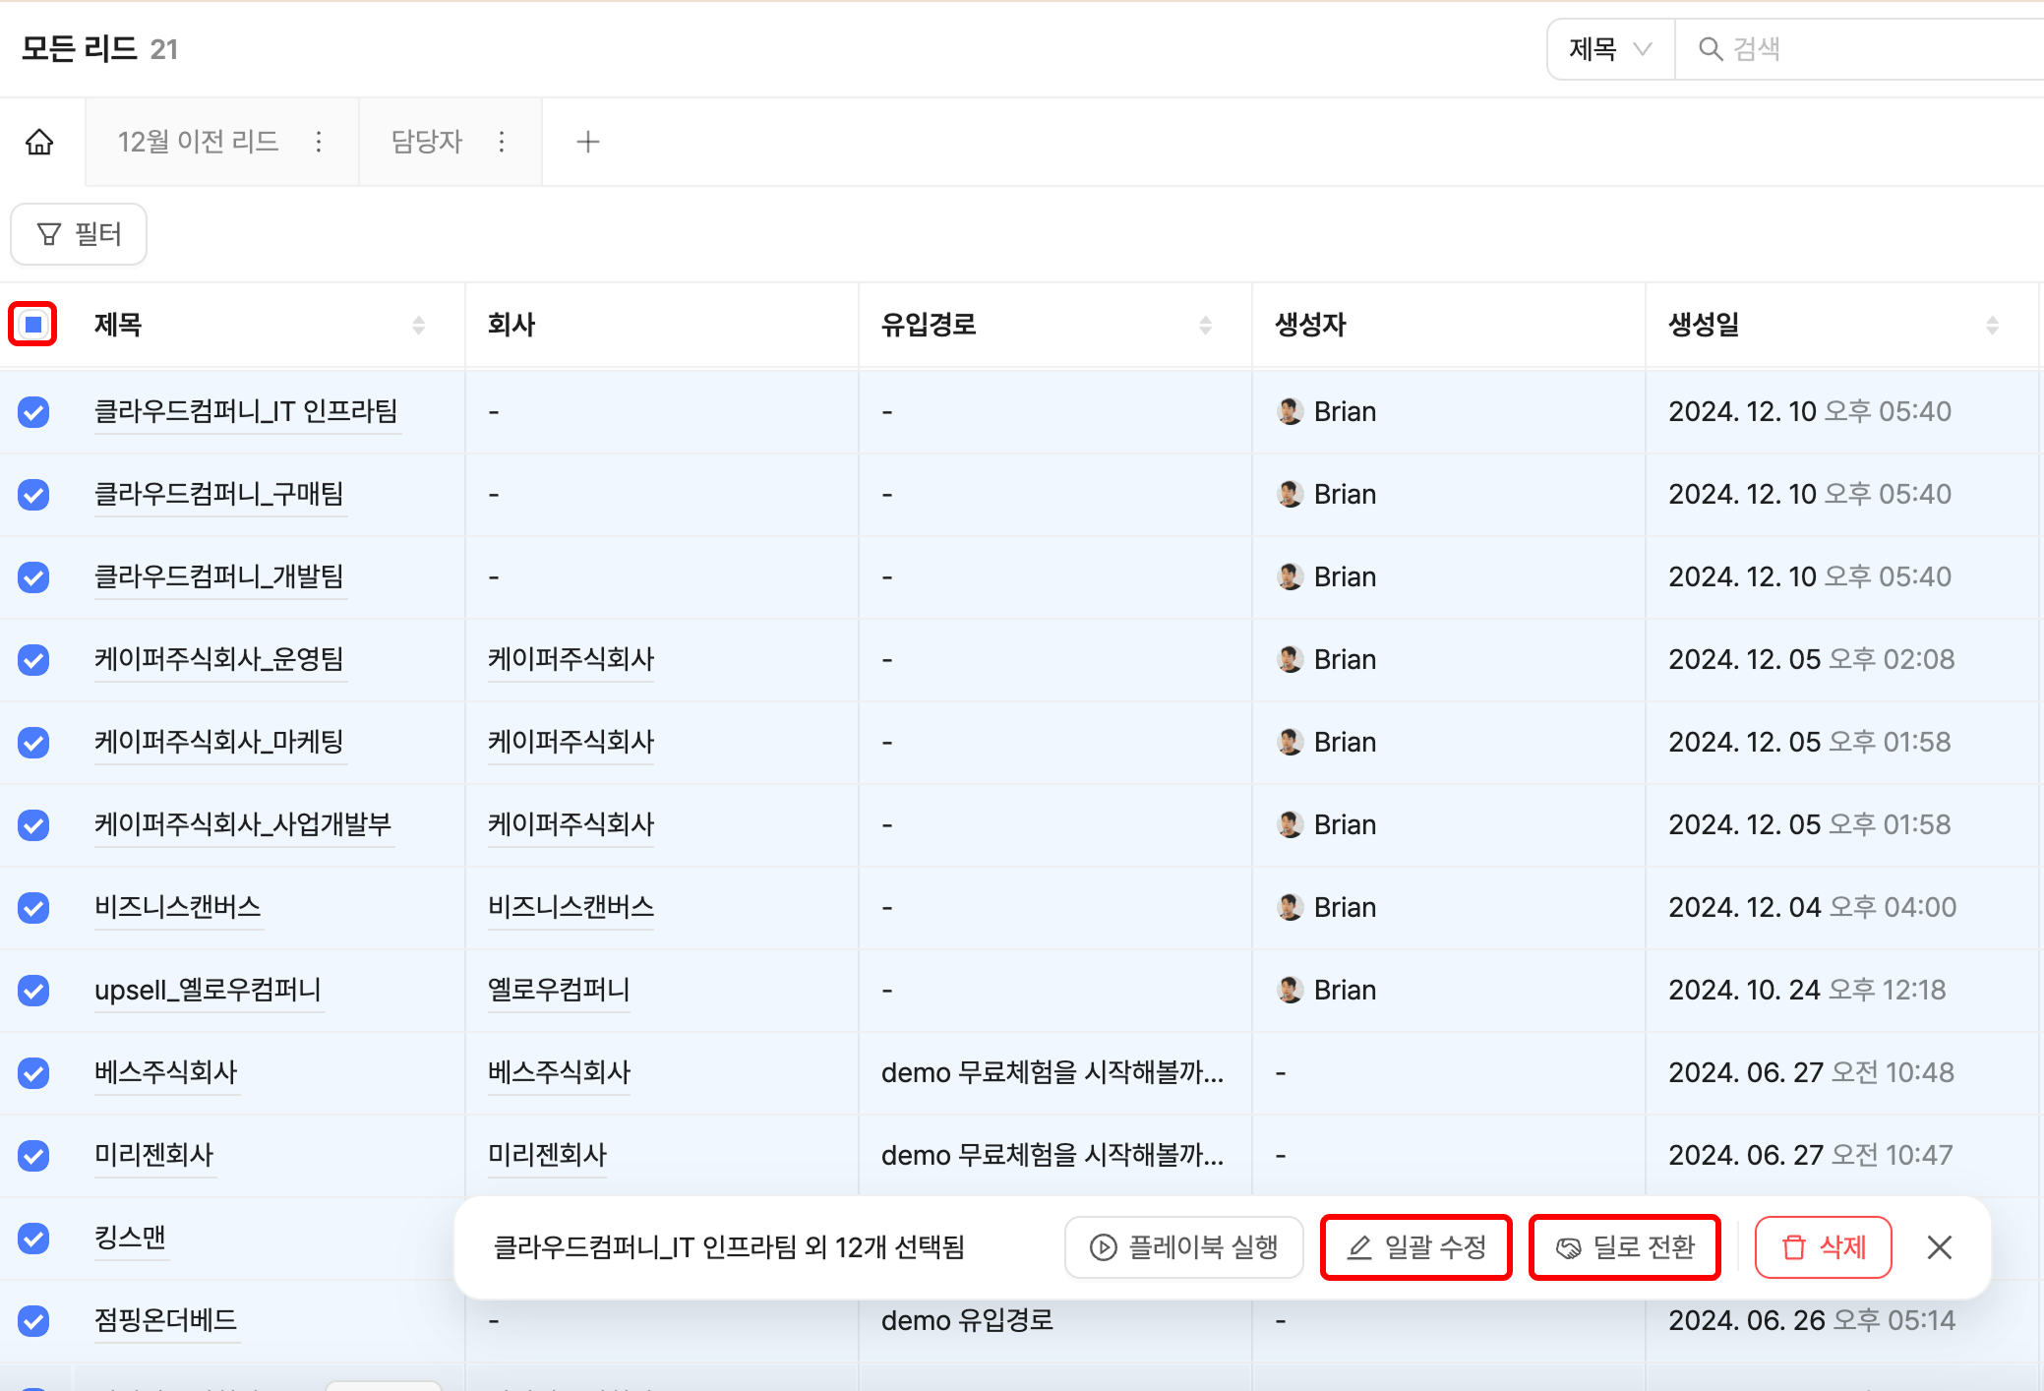Click the home icon tab
The height and width of the screenshot is (1391, 2044).
point(39,142)
